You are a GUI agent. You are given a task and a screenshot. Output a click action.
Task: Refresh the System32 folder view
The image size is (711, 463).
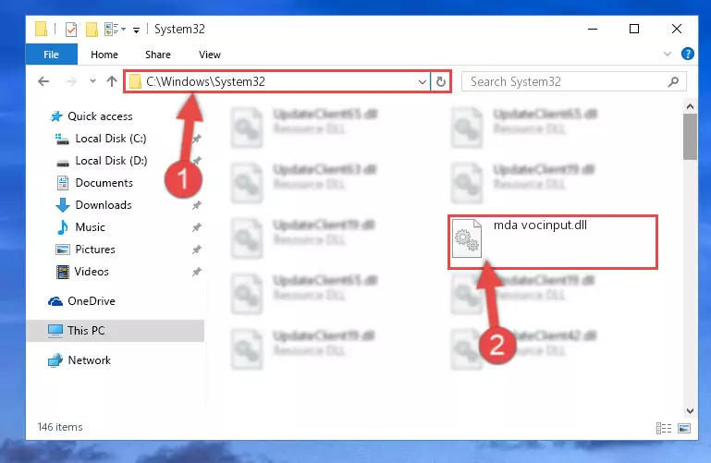pyautogui.click(x=441, y=82)
